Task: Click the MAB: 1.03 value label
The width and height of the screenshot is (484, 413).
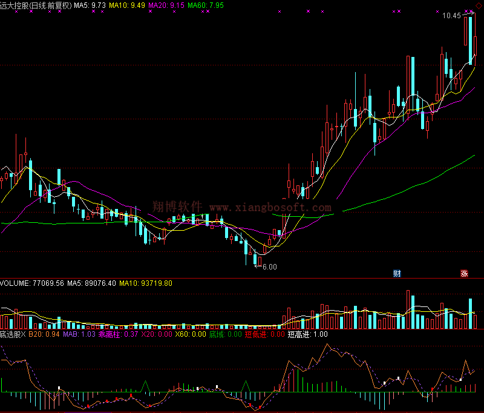Action: point(79,334)
